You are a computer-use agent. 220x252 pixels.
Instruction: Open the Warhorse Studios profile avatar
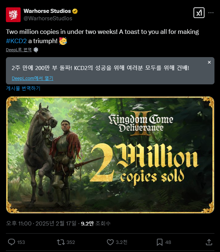[13, 15]
